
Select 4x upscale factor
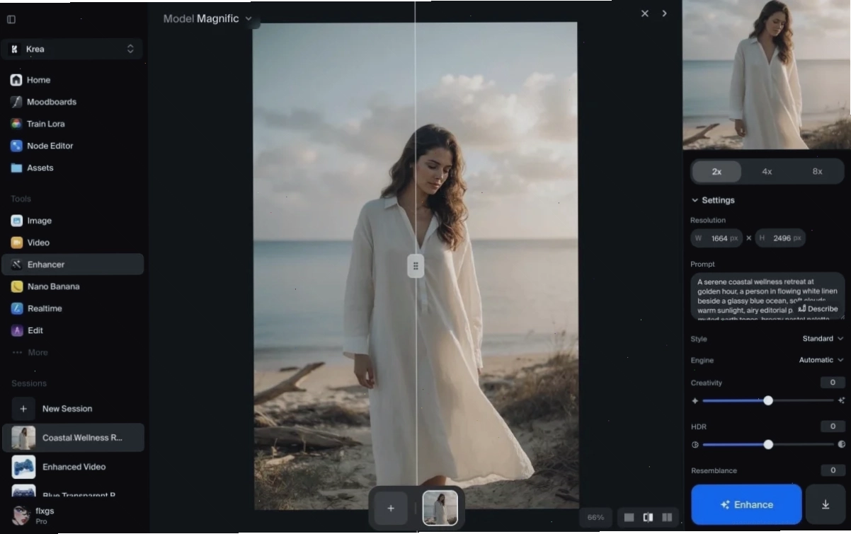(x=767, y=172)
